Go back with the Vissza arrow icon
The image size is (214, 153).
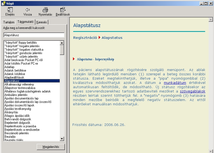tap(27, 10)
